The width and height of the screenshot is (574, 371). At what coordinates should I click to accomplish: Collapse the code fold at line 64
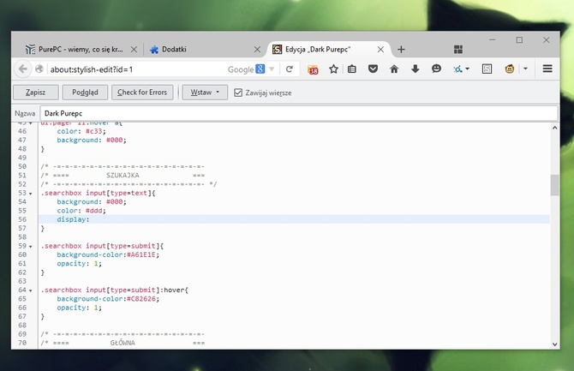coord(33,290)
